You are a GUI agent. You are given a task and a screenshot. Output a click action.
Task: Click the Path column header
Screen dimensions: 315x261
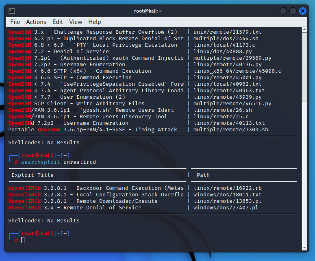point(203,175)
